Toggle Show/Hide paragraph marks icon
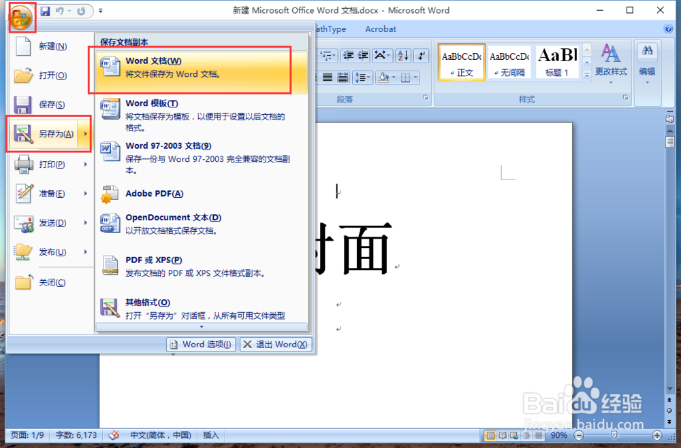The image size is (681, 448). 422,56
